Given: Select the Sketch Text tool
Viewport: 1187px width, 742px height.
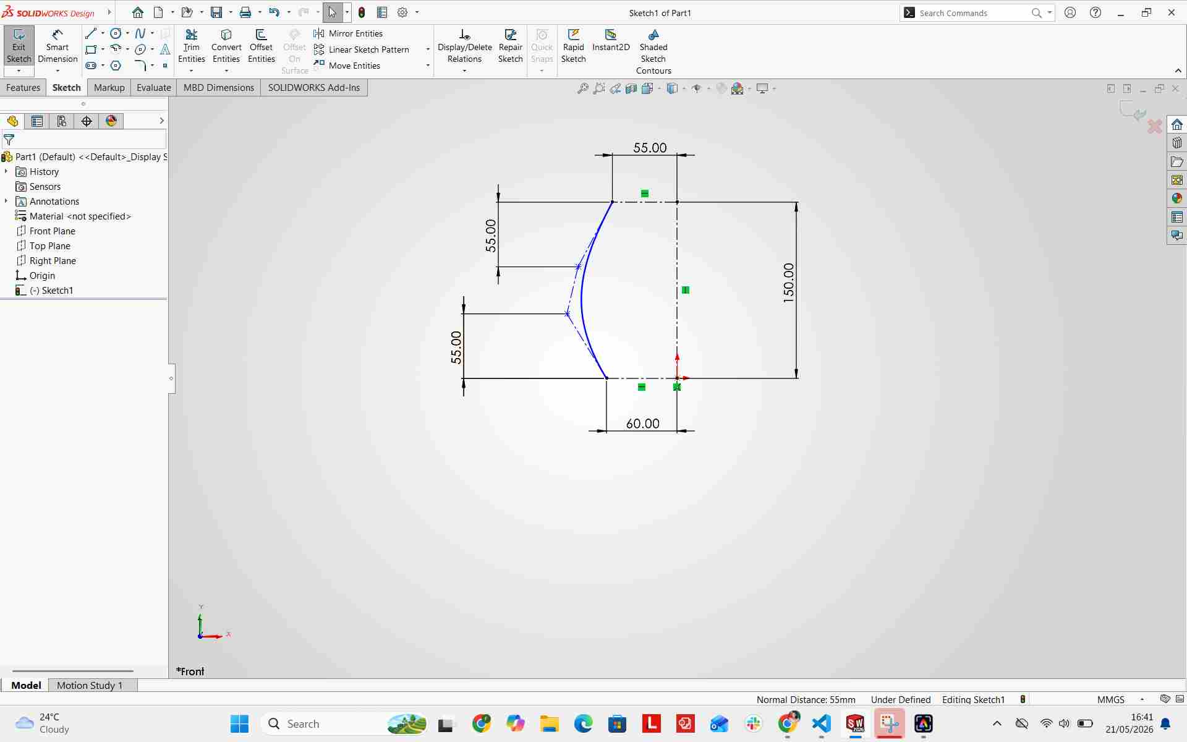Looking at the screenshot, I should (165, 49).
